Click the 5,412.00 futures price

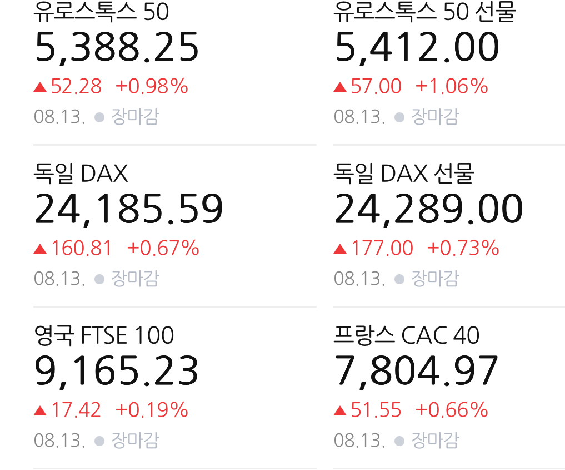click(417, 48)
